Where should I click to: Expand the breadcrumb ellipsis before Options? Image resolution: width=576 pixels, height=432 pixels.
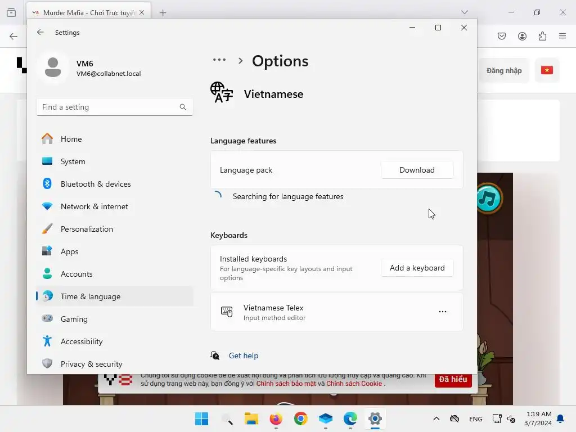[x=219, y=60]
